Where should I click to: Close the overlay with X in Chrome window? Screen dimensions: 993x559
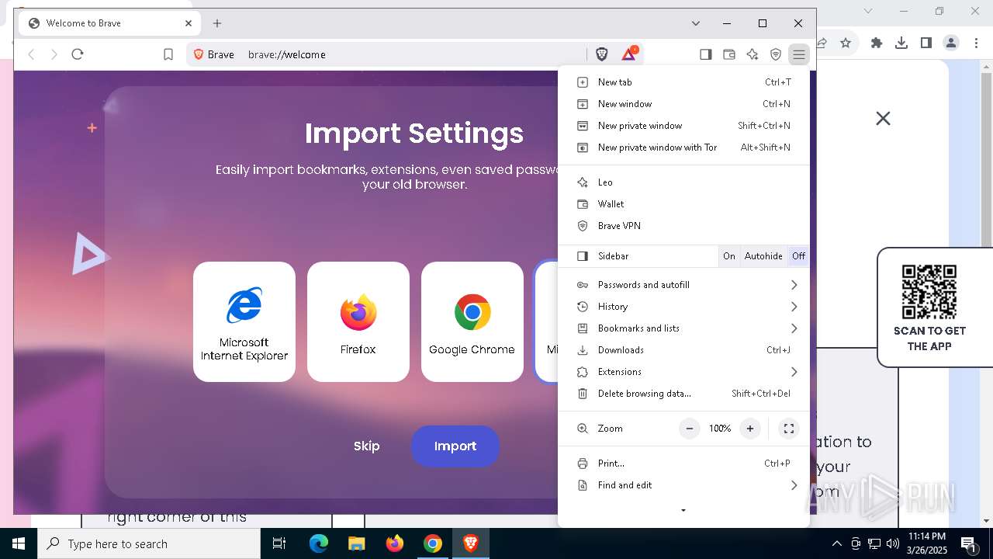click(x=883, y=119)
